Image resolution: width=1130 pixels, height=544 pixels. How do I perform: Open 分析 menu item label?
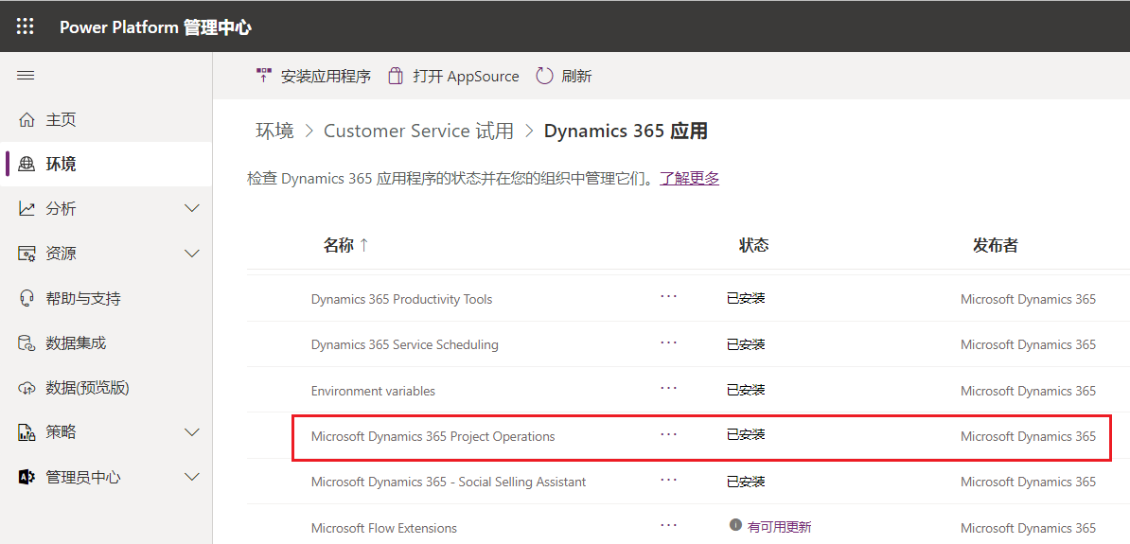(x=62, y=209)
